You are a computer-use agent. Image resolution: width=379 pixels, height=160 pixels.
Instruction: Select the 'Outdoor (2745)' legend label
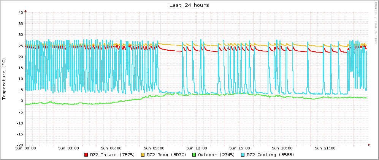(x=216, y=155)
